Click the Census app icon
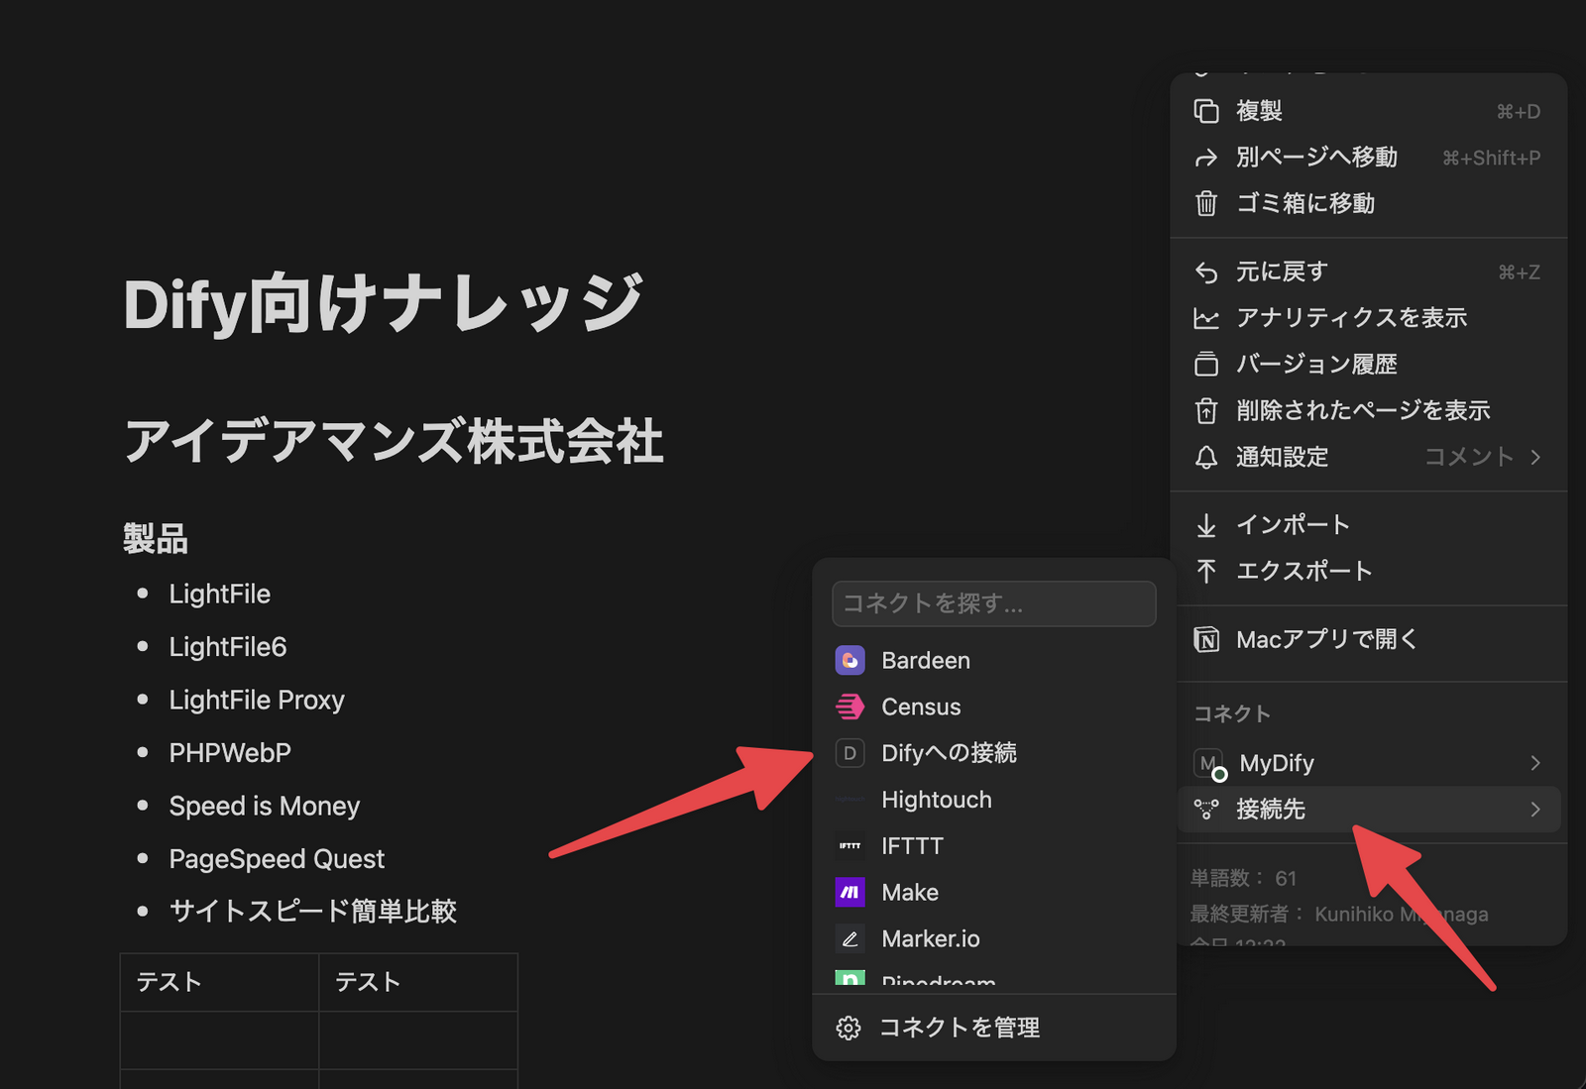1586x1089 pixels. 850,707
